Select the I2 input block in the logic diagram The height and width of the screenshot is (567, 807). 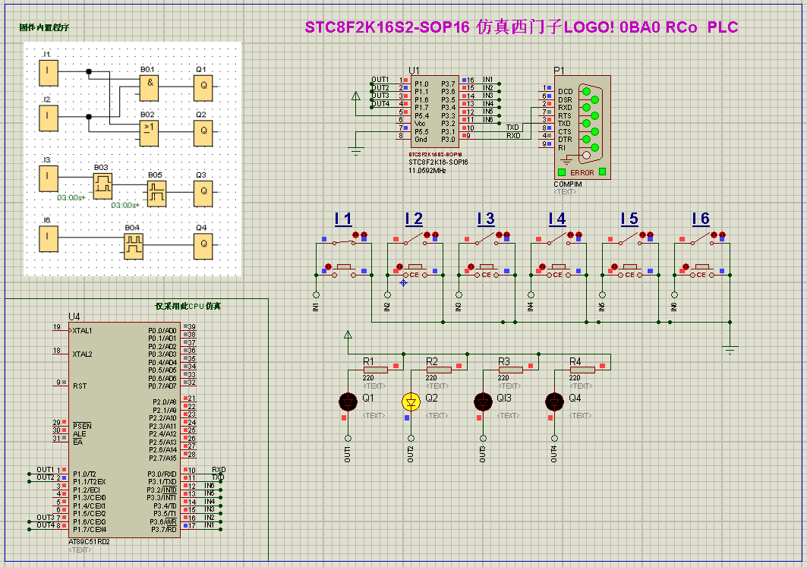tap(49, 118)
